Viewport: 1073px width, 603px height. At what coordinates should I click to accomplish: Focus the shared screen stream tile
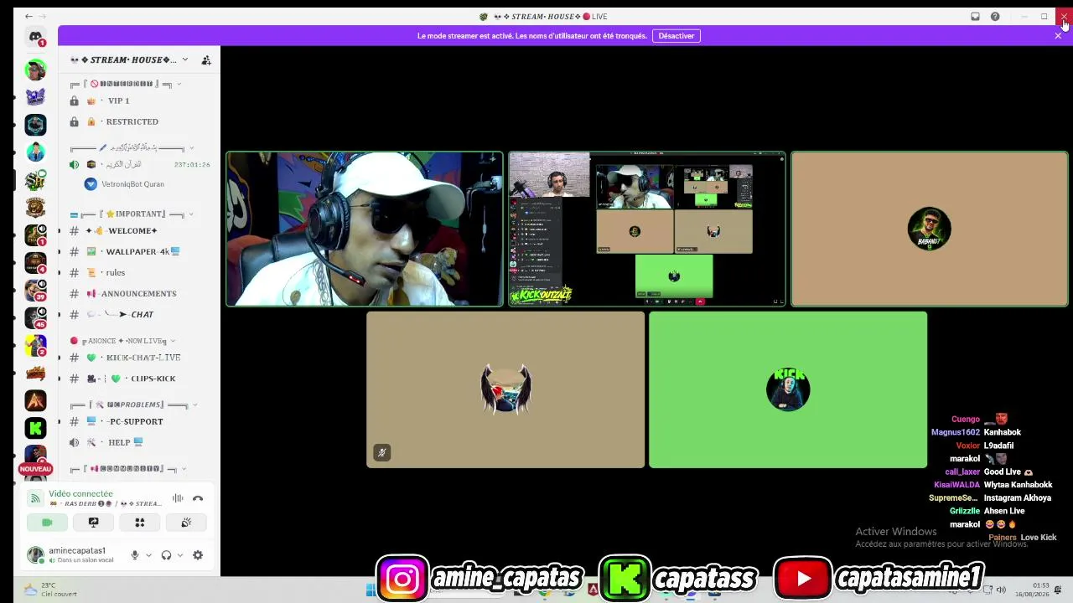tap(647, 229)
